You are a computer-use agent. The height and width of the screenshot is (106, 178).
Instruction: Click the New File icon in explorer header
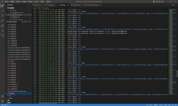click(23, 22)
